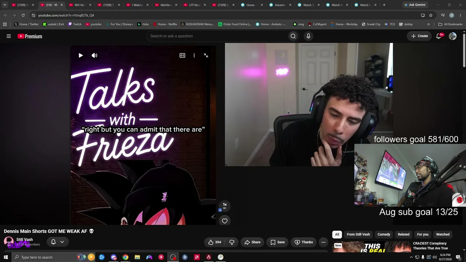
Task: Open a new browser tab
Action: (x=384, y=5)
